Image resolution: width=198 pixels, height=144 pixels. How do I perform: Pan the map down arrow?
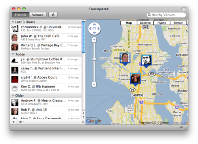(x=94, y=32)
